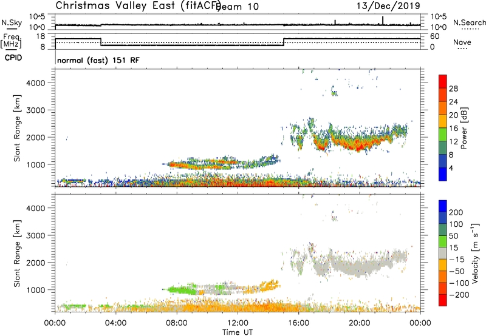
Task: Click the grey segment of the velocity colorbar
Action: (443, 254)
